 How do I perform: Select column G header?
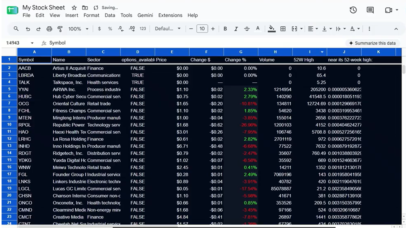tap(241, 52)
